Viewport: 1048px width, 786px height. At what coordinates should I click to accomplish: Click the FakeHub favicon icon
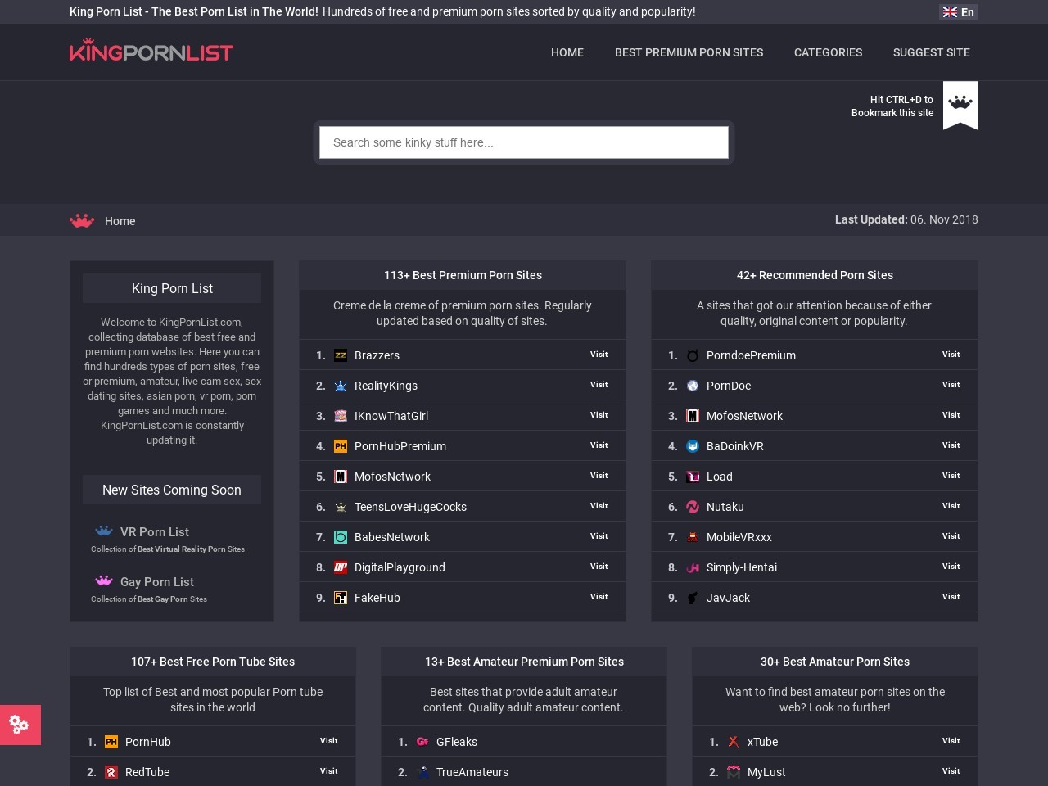pos(341,598)
